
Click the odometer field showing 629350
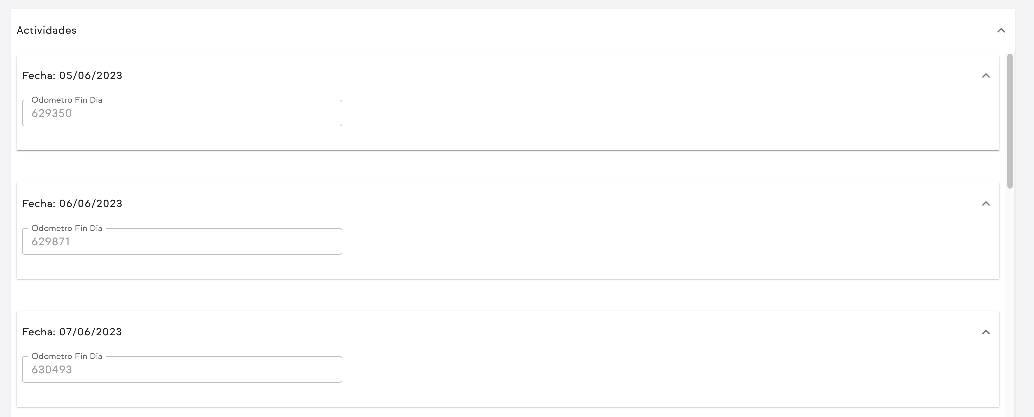182,113
